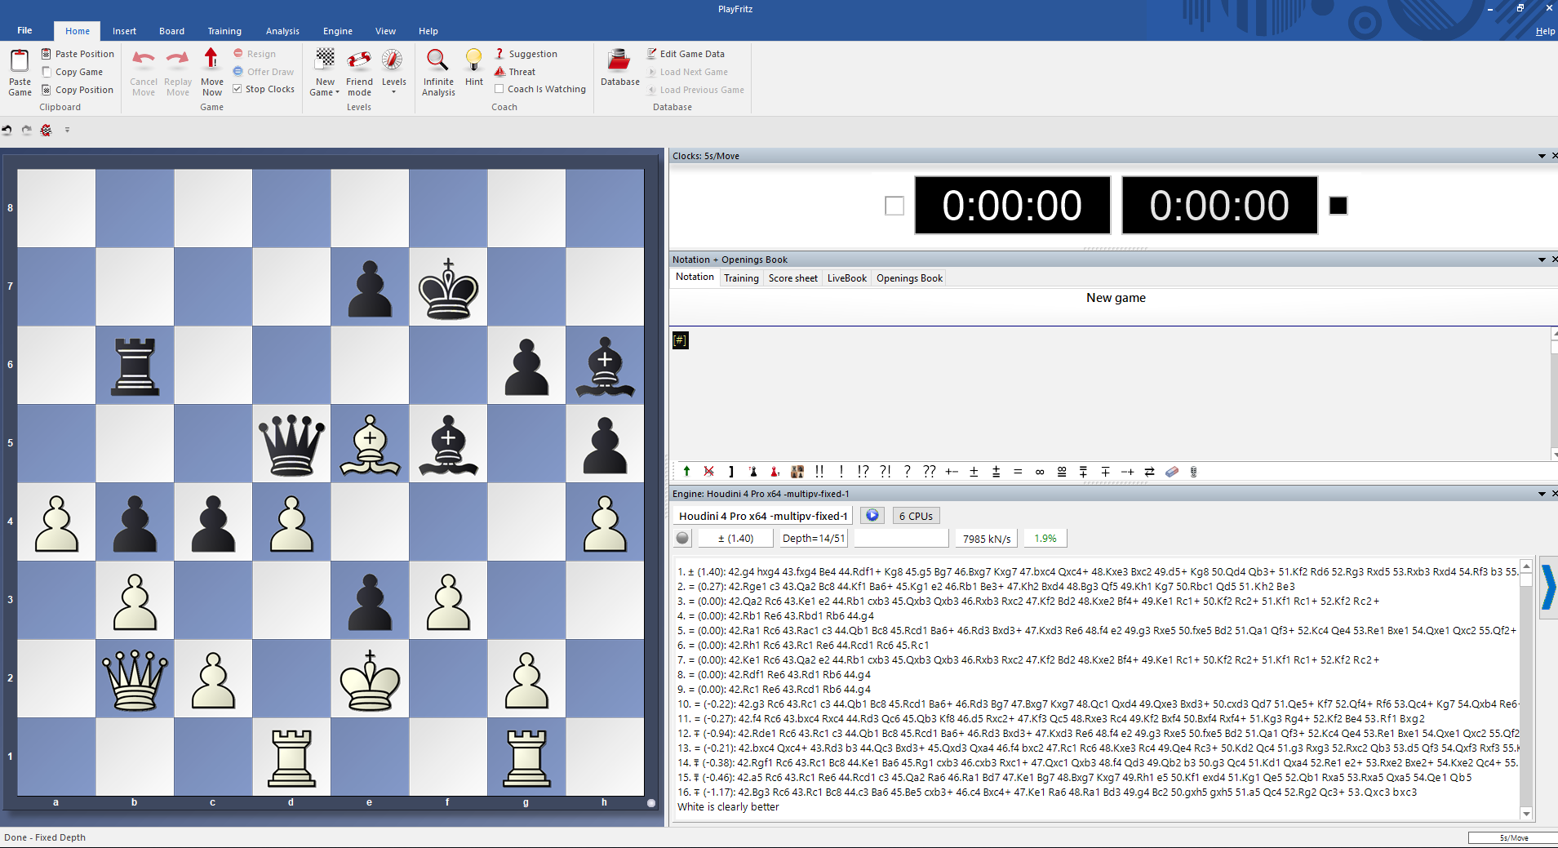Click the Replay Move arrow
Image resolution: width=1558 pixels, height=848 pixels.
coord(177,60)
